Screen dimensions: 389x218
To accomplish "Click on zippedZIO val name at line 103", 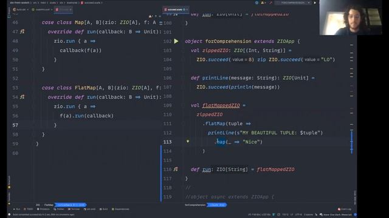I will click(215, 50).
